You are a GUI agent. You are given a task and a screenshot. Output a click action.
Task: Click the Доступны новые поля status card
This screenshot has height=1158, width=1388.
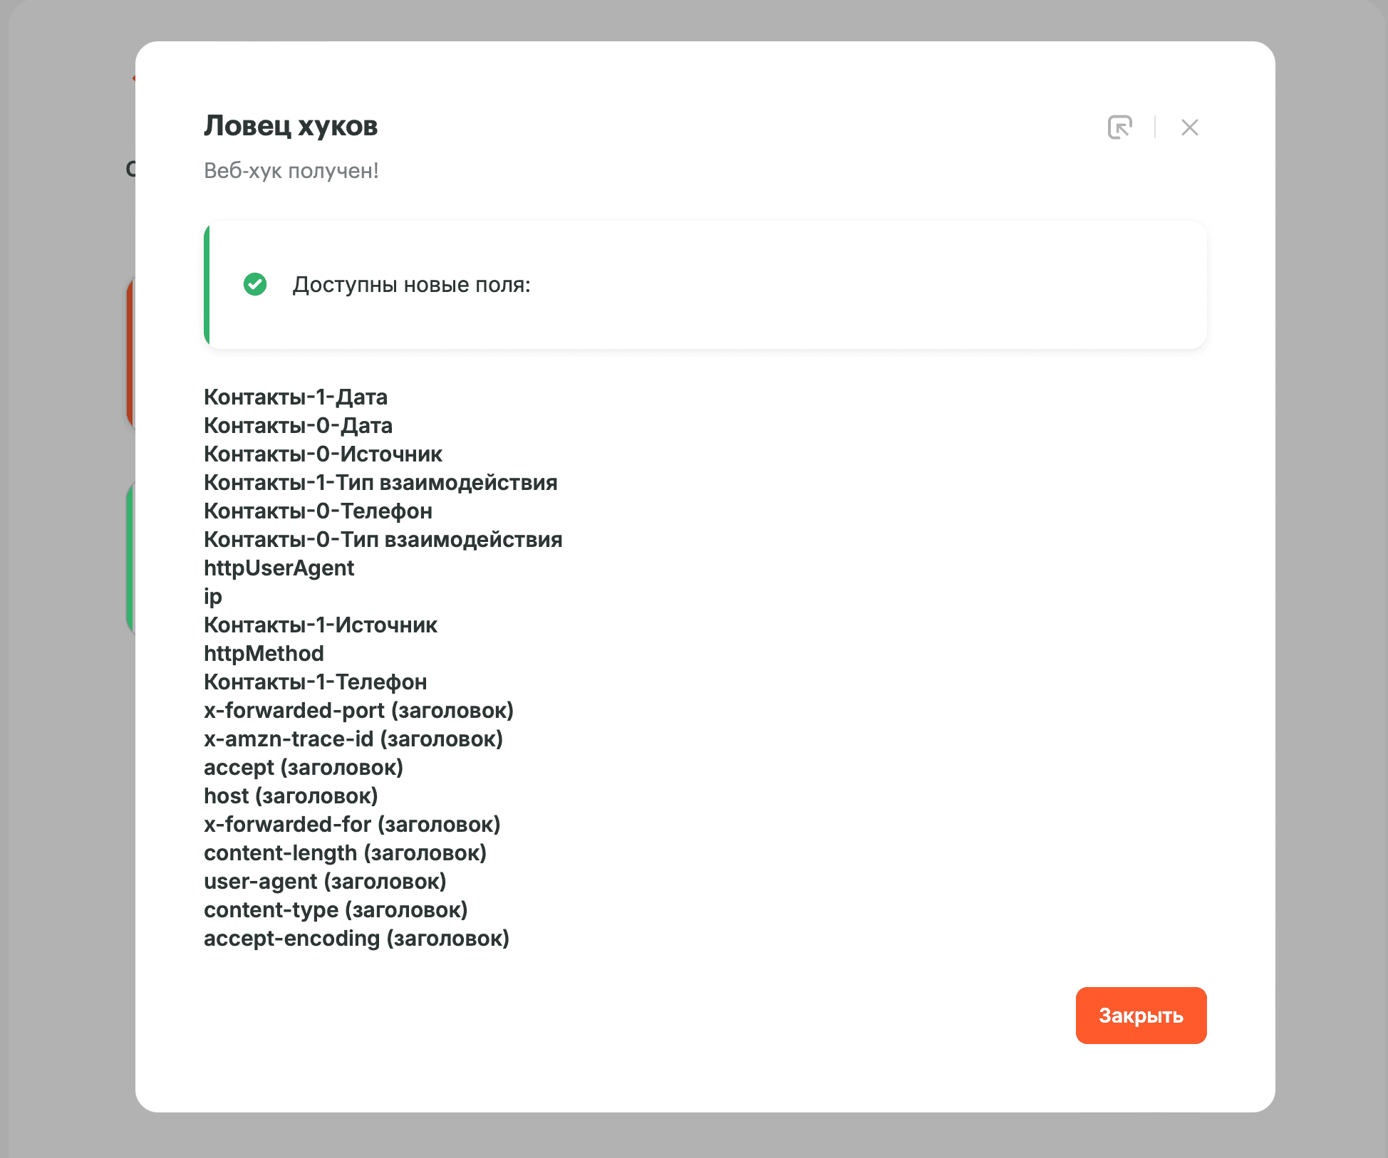(705, 284)
